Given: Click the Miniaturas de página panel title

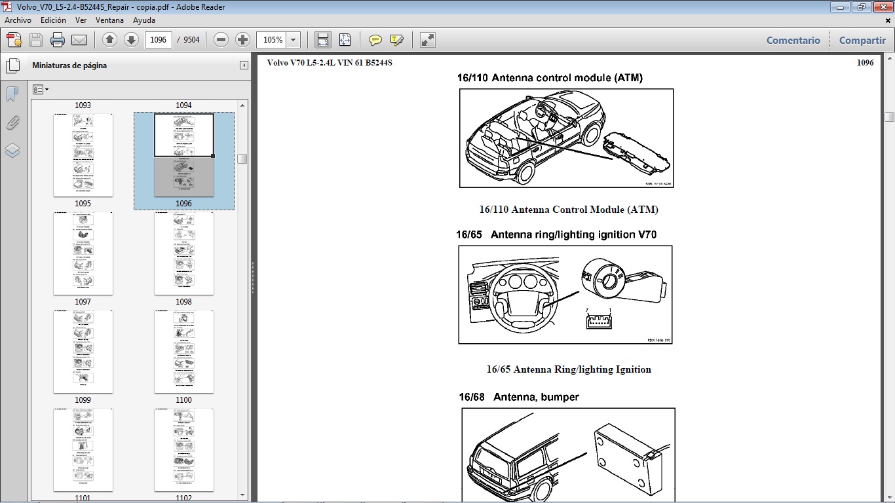Looking at the screenshot, I should [x=69, y=65].
